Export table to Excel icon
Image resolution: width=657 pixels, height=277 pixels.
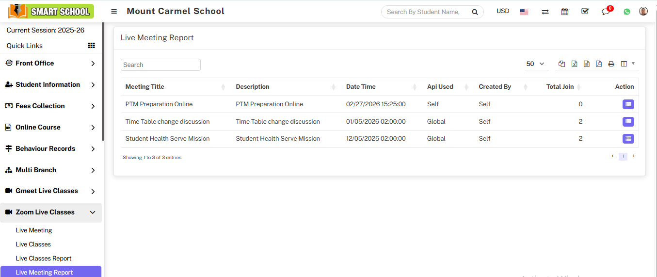tap(574, 64)
